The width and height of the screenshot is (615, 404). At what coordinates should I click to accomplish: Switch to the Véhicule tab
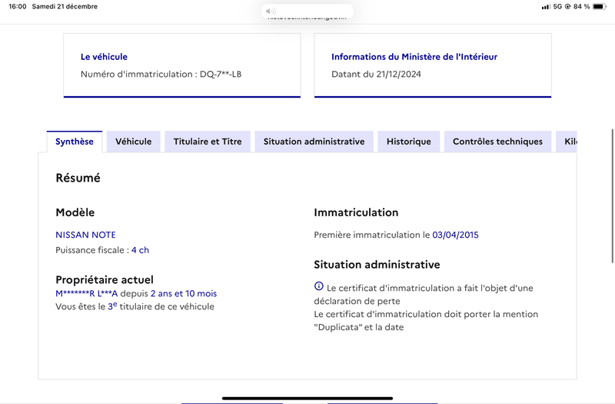coord(133,142)
